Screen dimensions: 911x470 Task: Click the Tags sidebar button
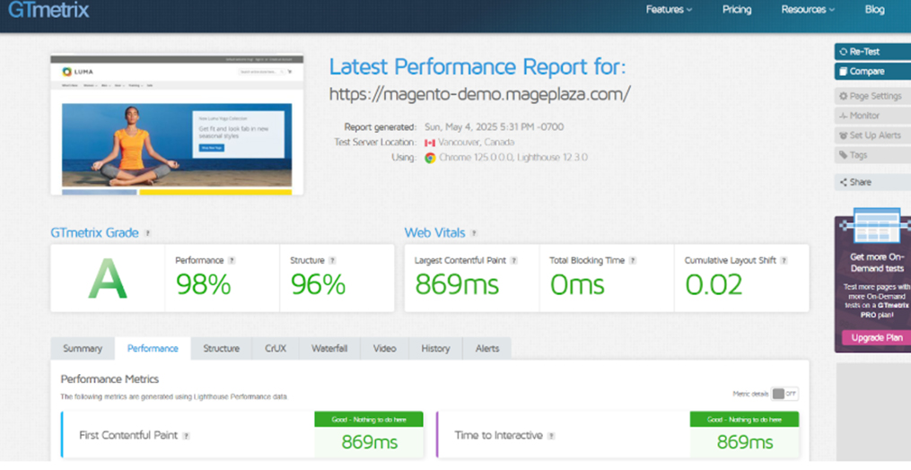(872, 155)
